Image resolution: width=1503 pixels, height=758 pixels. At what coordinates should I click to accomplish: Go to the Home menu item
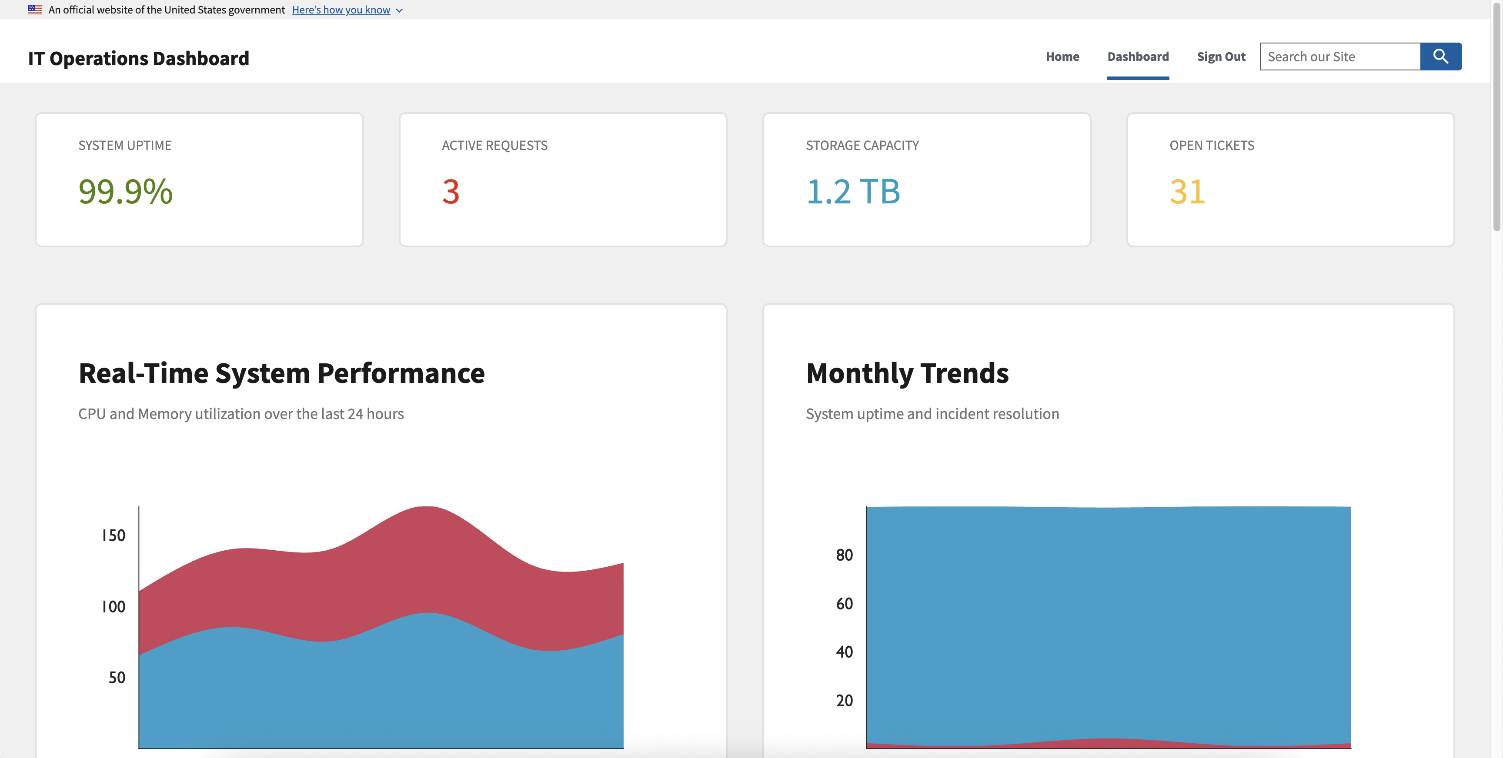point(1062,57)
